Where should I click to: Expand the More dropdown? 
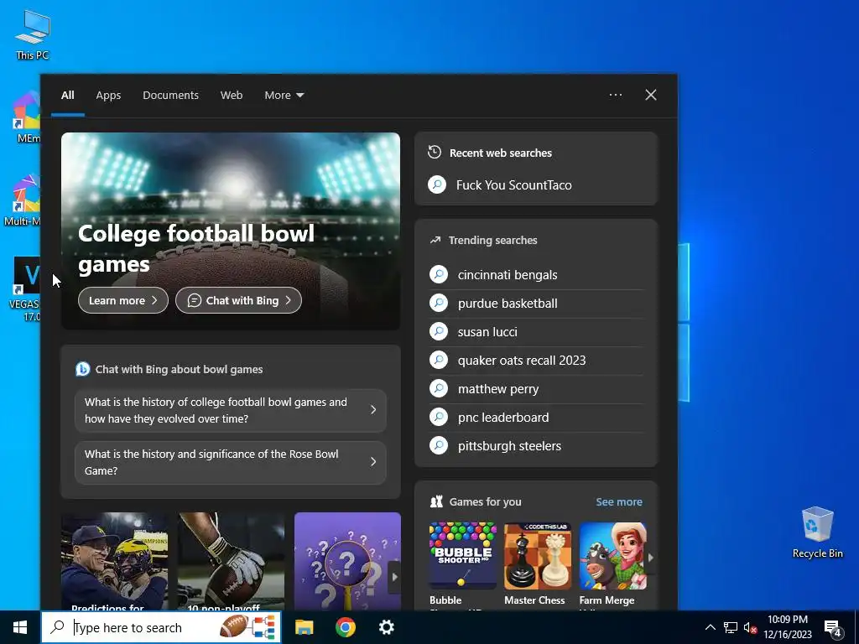(284, 96)
